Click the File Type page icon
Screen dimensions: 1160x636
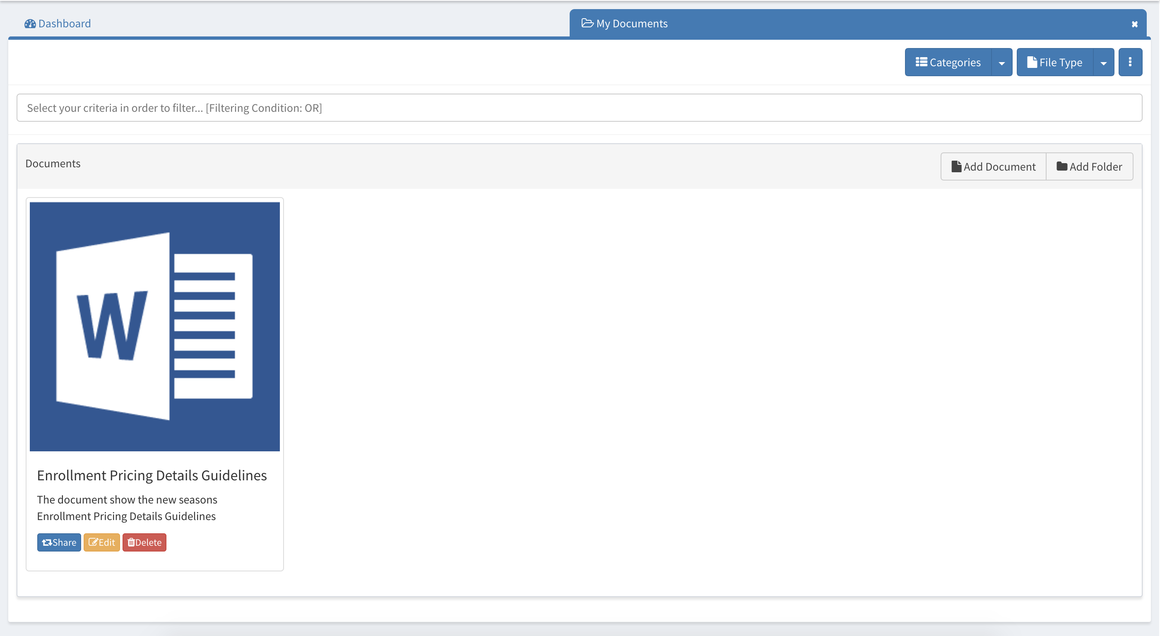[1032, 62]
